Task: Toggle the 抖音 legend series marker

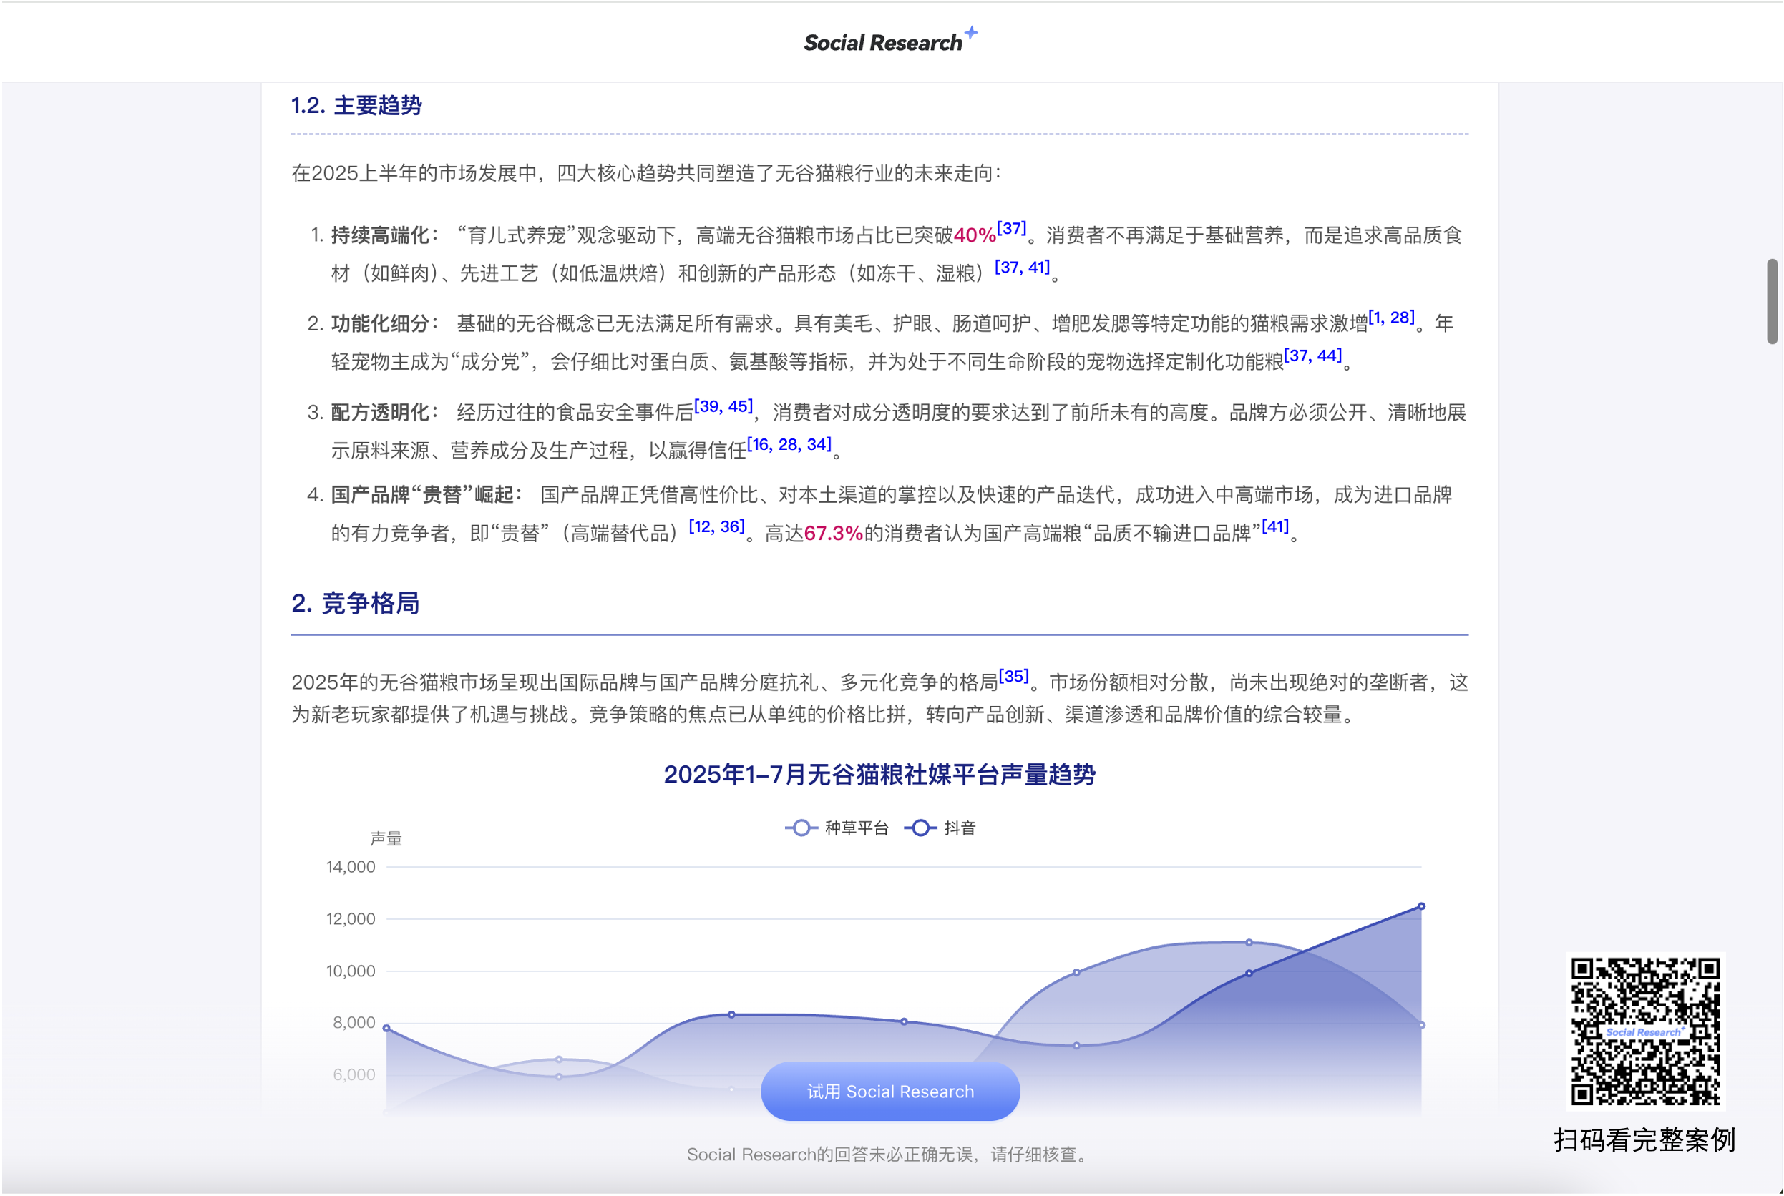Action: [921, 828]
